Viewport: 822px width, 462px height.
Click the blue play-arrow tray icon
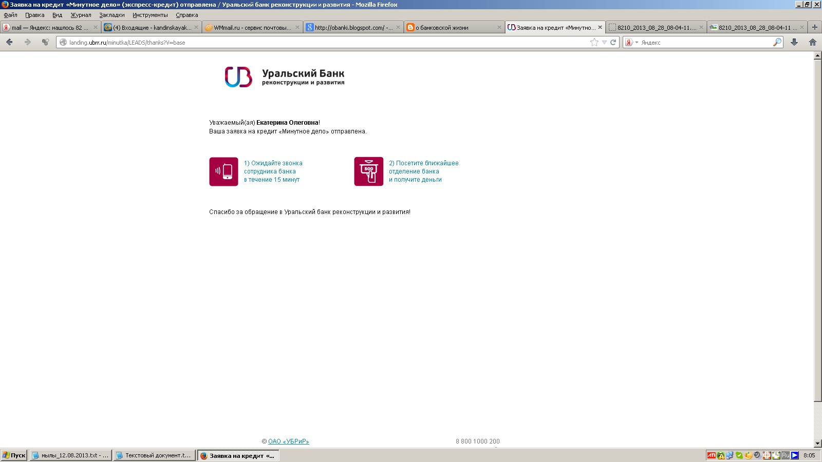click(795, 455)
